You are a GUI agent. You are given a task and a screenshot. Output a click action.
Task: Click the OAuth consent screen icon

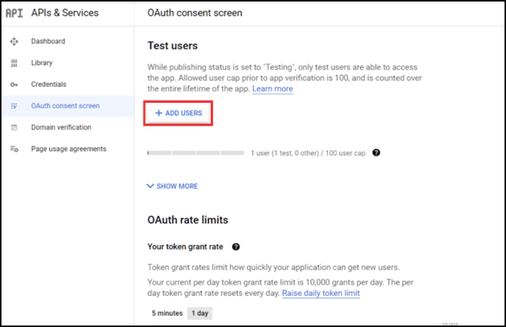14,106
